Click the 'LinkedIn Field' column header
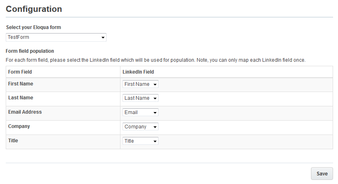338x184 pixels. click(138, 72)
